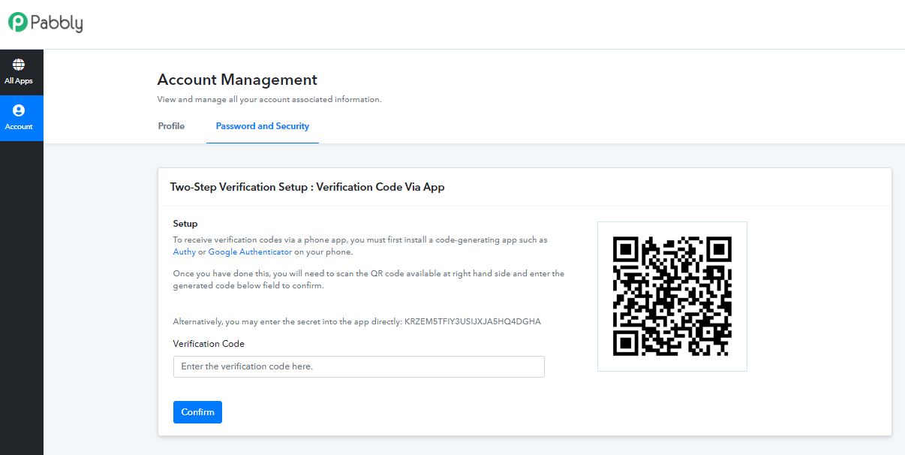
Task: Switch to the Profile tab
Action: (171, 126)
